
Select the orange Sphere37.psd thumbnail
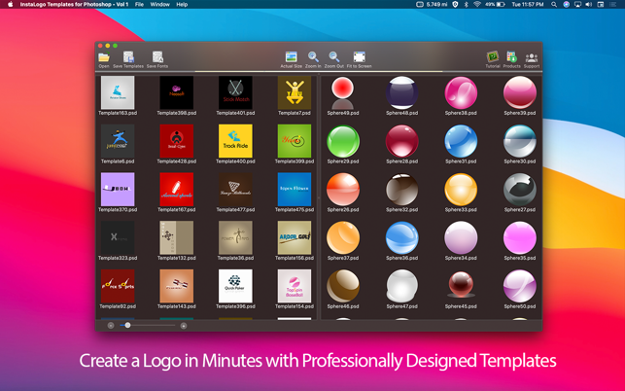coord(343,237)
